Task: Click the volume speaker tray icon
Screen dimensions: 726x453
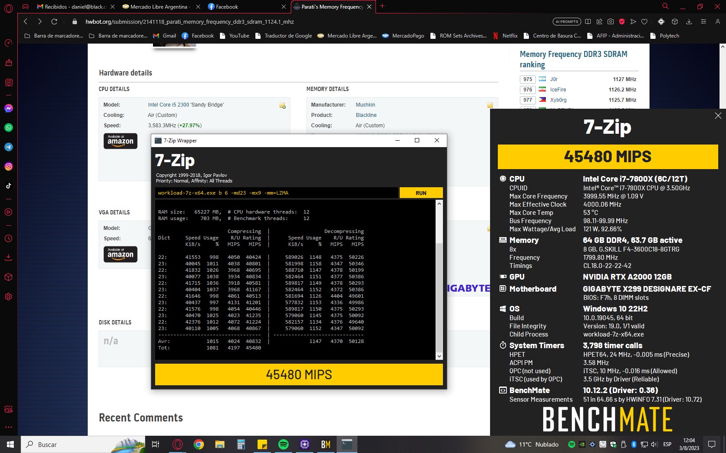Action: click(654, 444)
